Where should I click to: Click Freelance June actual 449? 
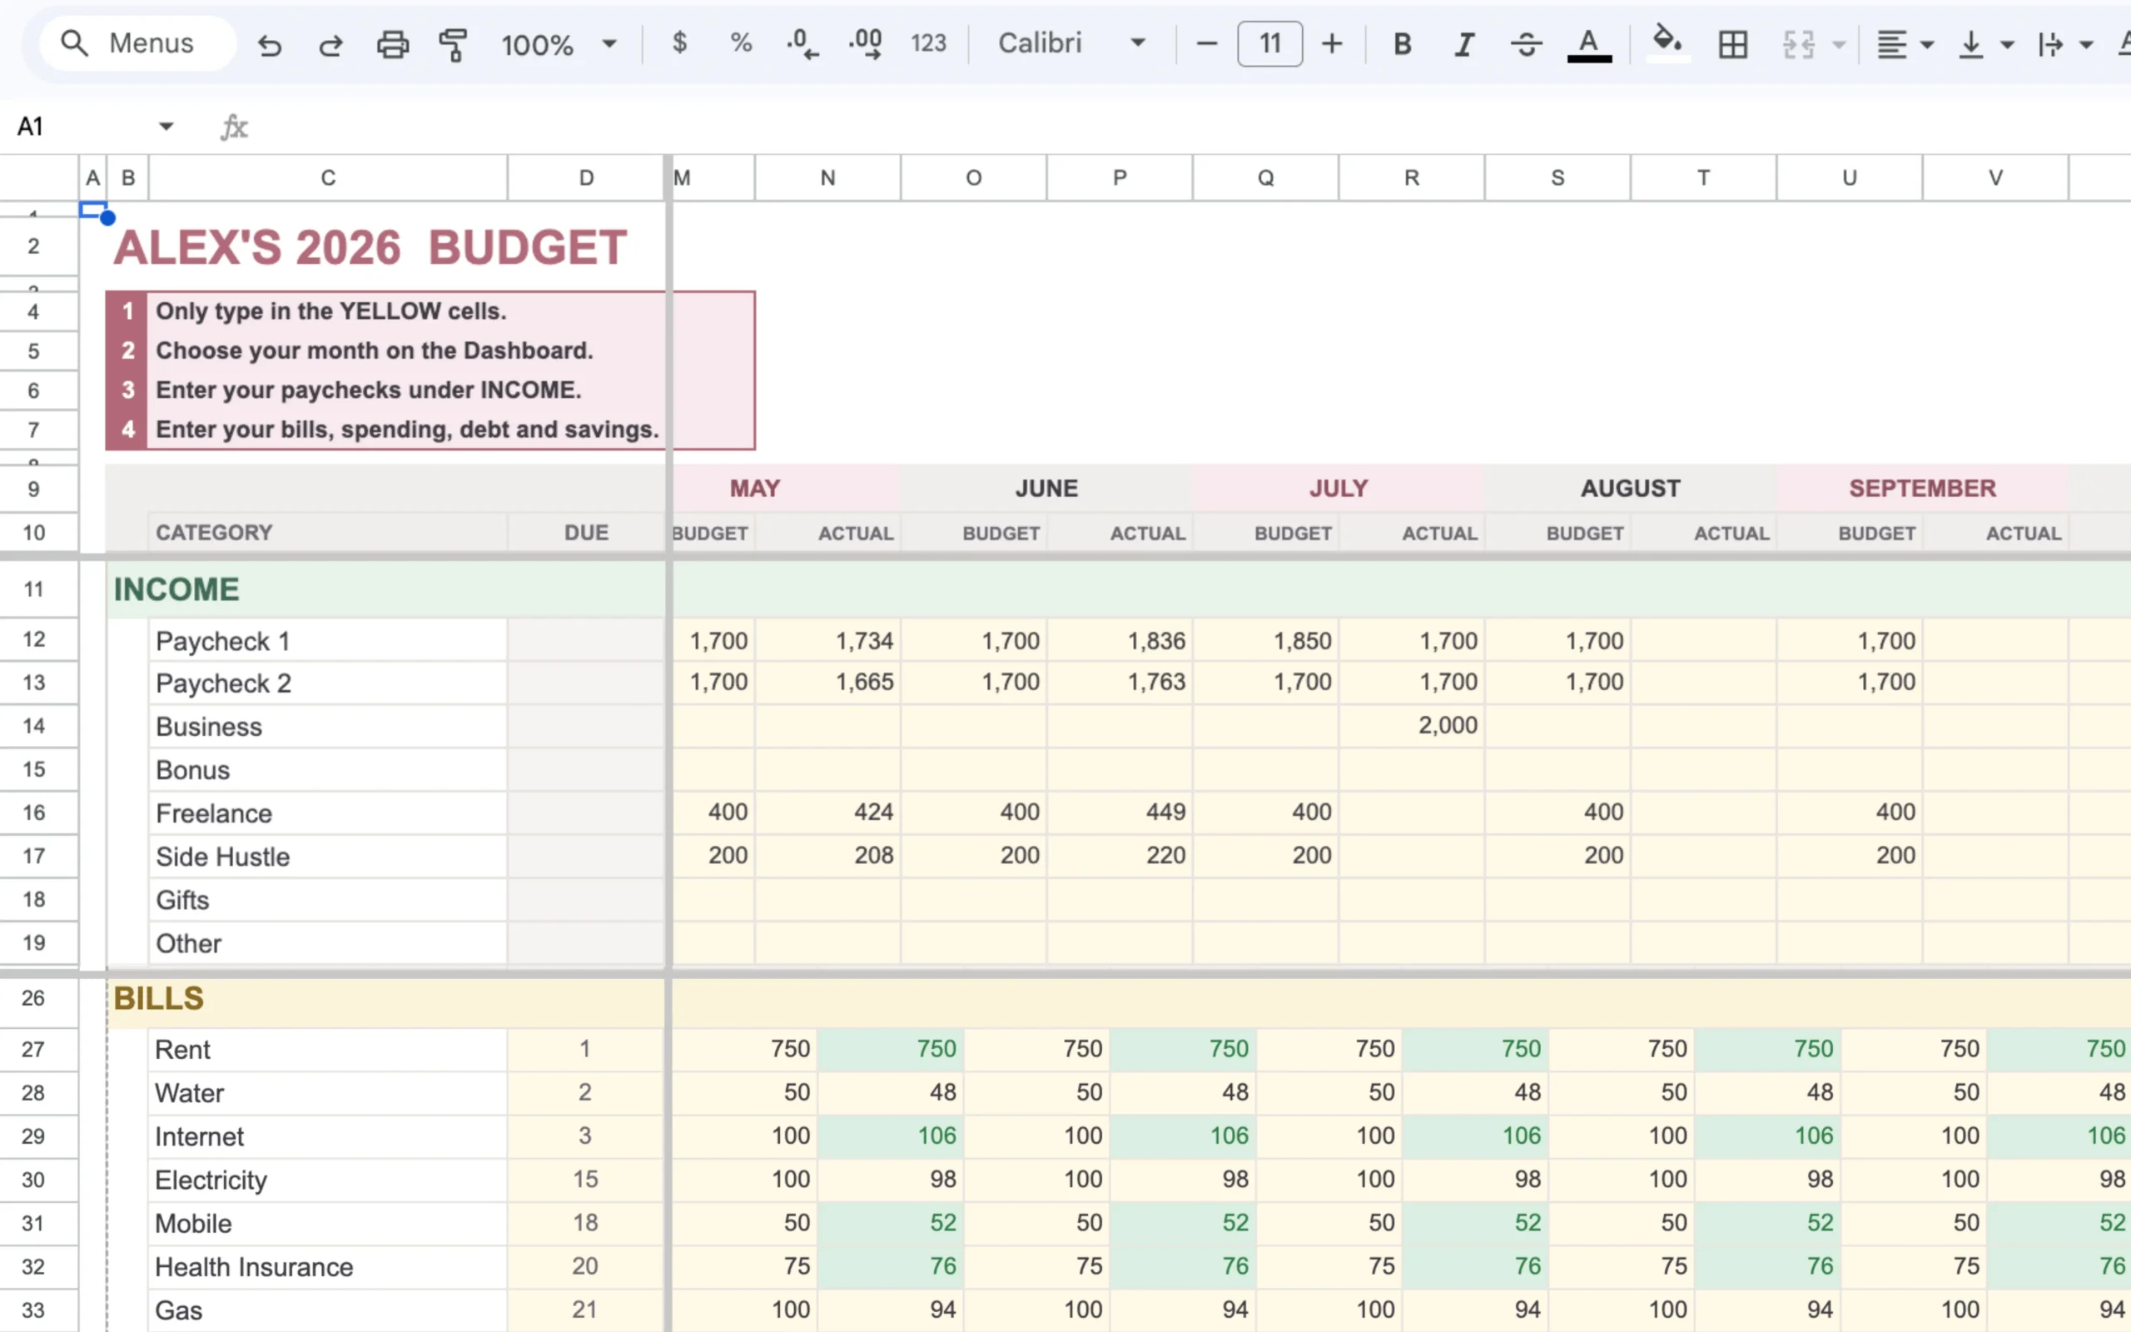(x=1120, y=813)
